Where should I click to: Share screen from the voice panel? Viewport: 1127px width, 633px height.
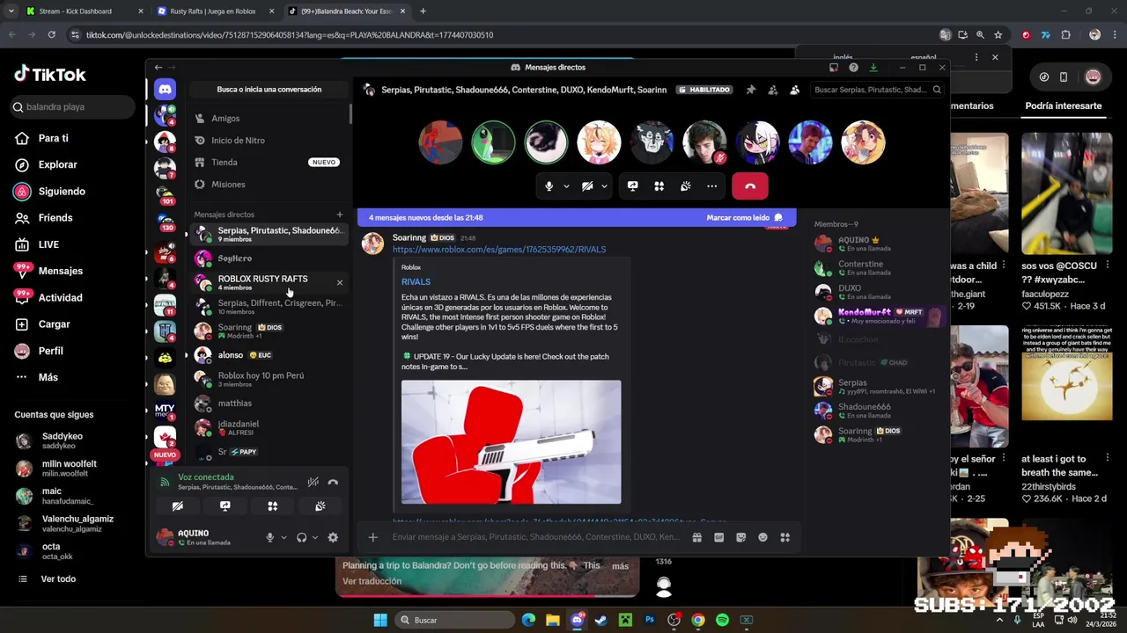(225, 506)
